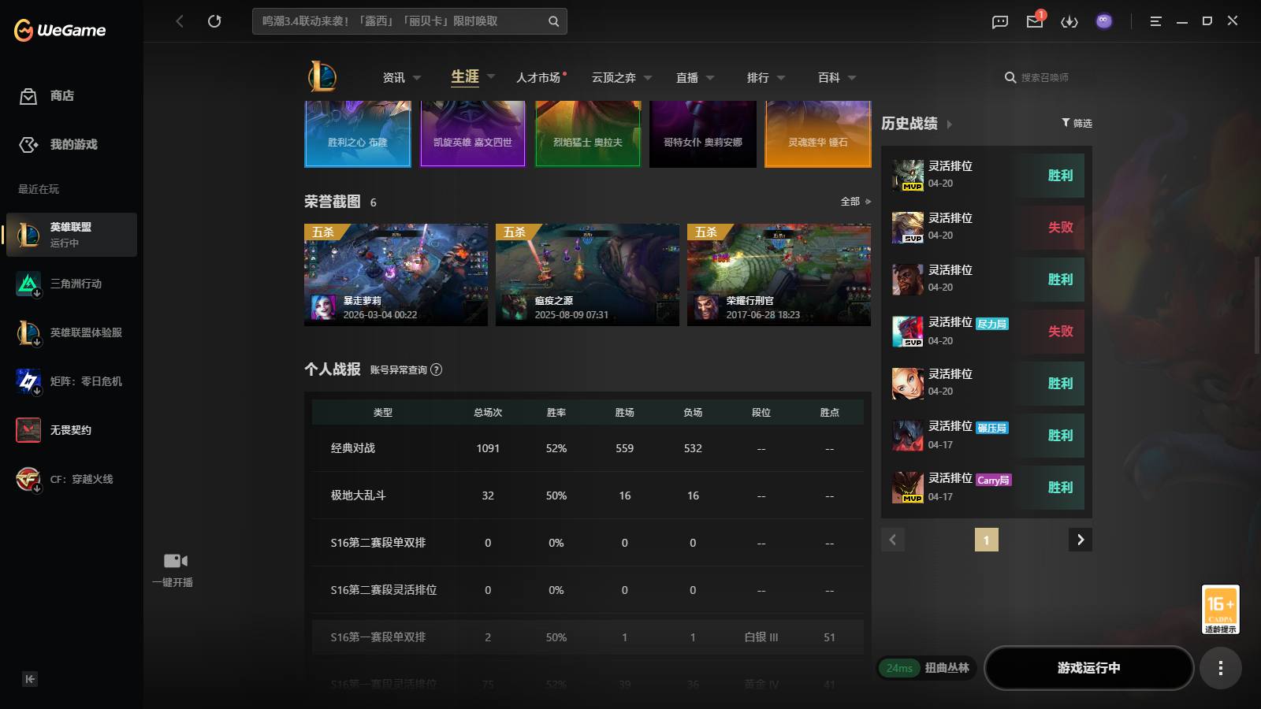Click the S16第二赛段灵活排位 row
Screen dimensions: 1261x709
pos(588,590)
